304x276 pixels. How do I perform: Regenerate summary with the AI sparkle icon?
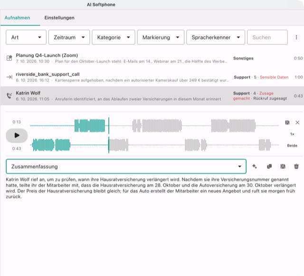[255, 166]
